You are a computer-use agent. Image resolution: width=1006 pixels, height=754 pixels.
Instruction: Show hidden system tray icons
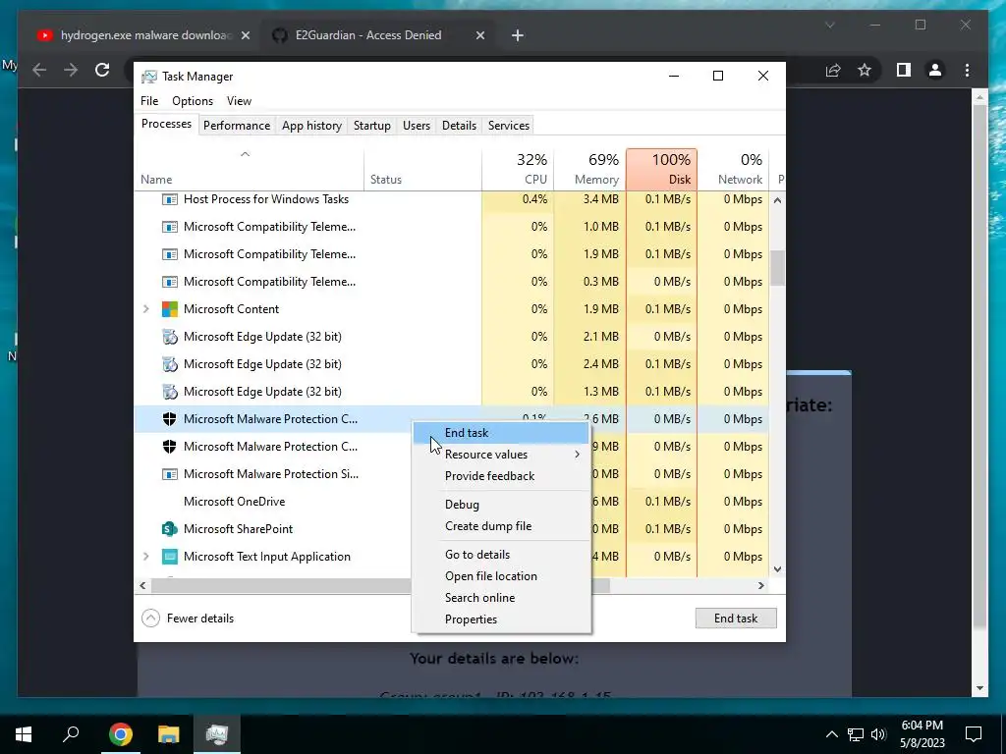point(831,734)
